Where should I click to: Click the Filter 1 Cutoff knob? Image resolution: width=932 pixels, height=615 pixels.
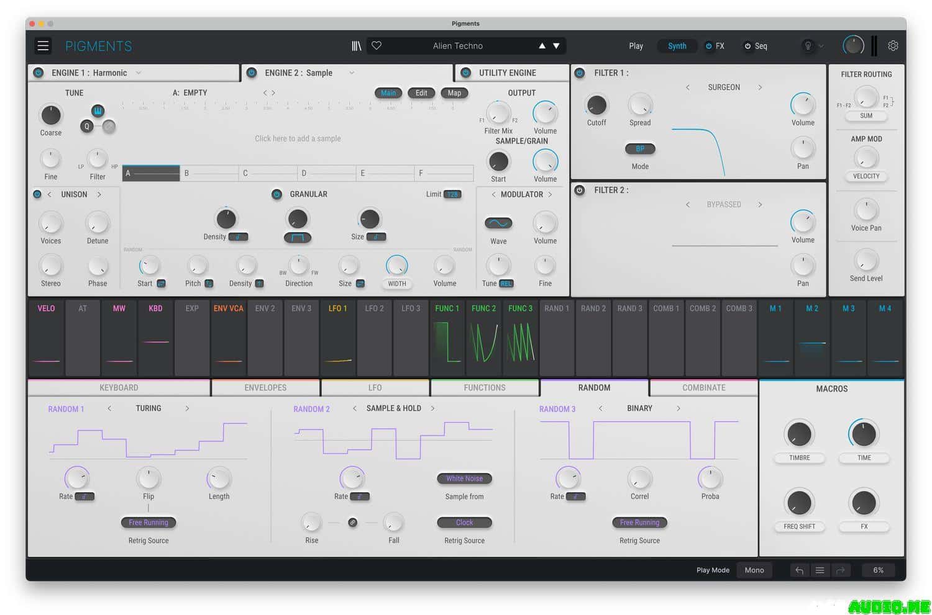coord(596,105)
